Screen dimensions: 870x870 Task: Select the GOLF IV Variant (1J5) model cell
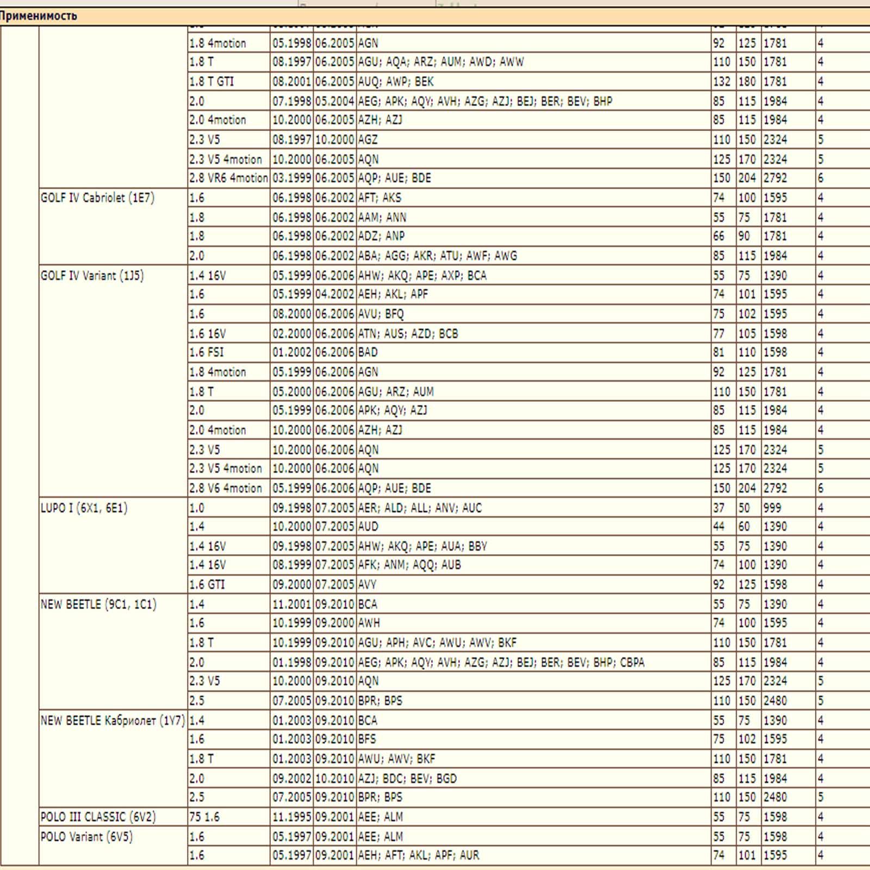coord(92,276)
